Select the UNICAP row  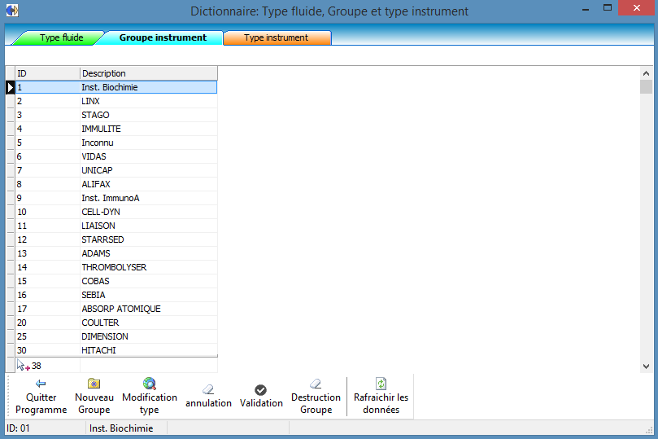point(116,170)
